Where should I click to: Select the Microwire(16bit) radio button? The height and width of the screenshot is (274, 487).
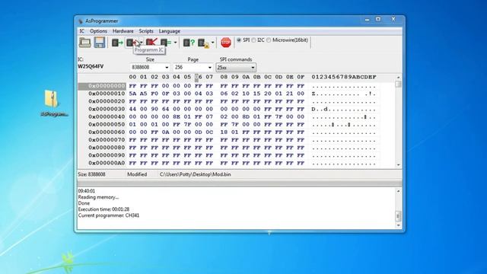269,40
